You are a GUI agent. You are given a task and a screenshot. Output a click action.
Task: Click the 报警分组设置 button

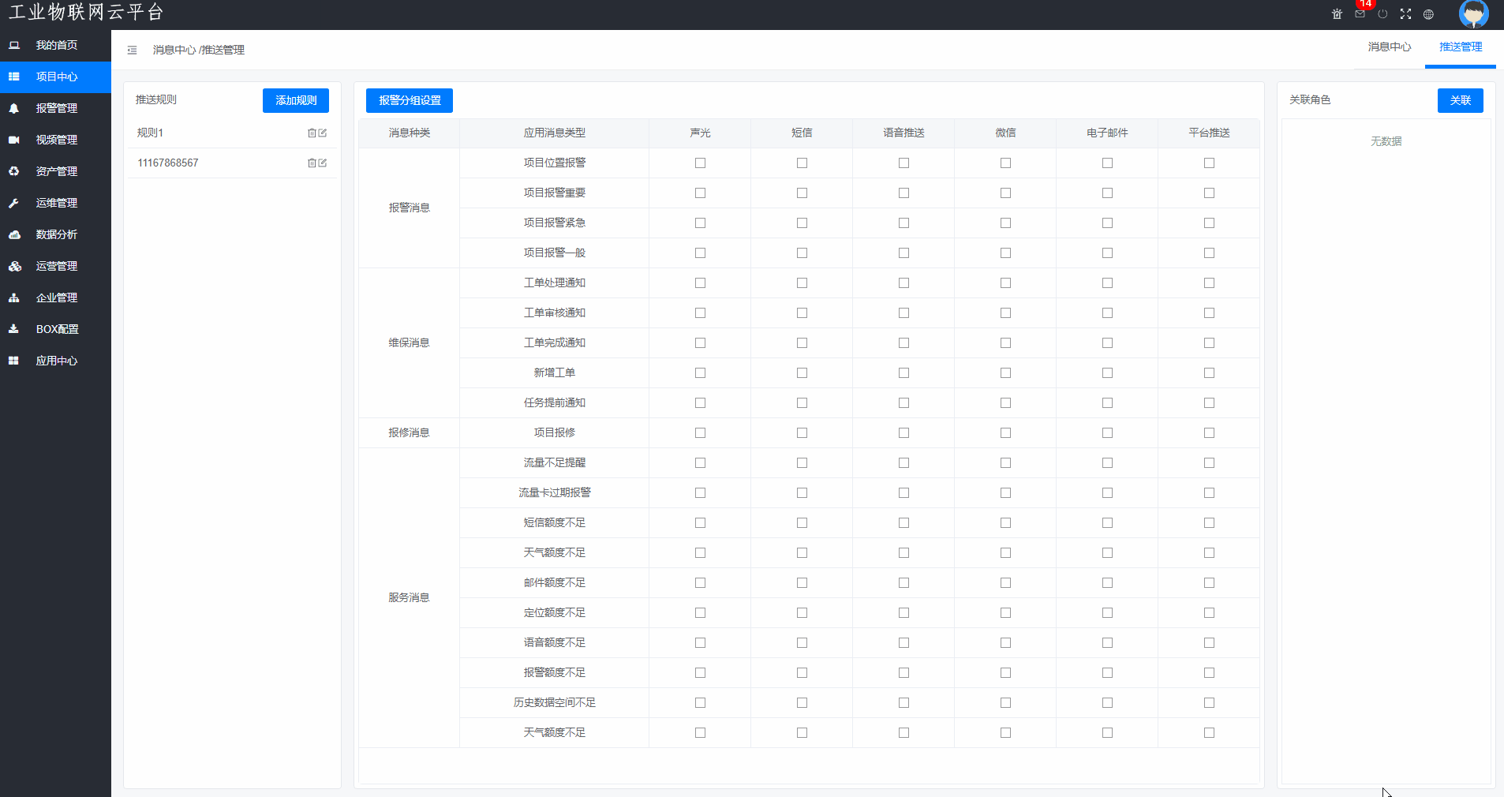point(409,100)
